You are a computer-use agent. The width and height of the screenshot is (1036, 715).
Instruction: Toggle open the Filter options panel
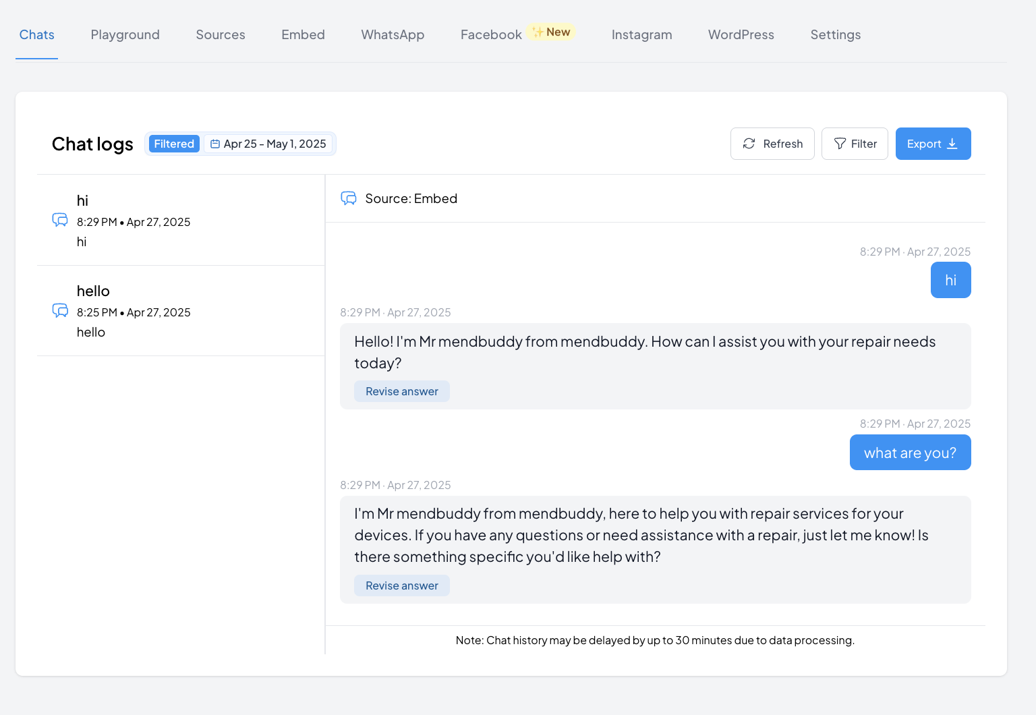(x=855, y=144)
